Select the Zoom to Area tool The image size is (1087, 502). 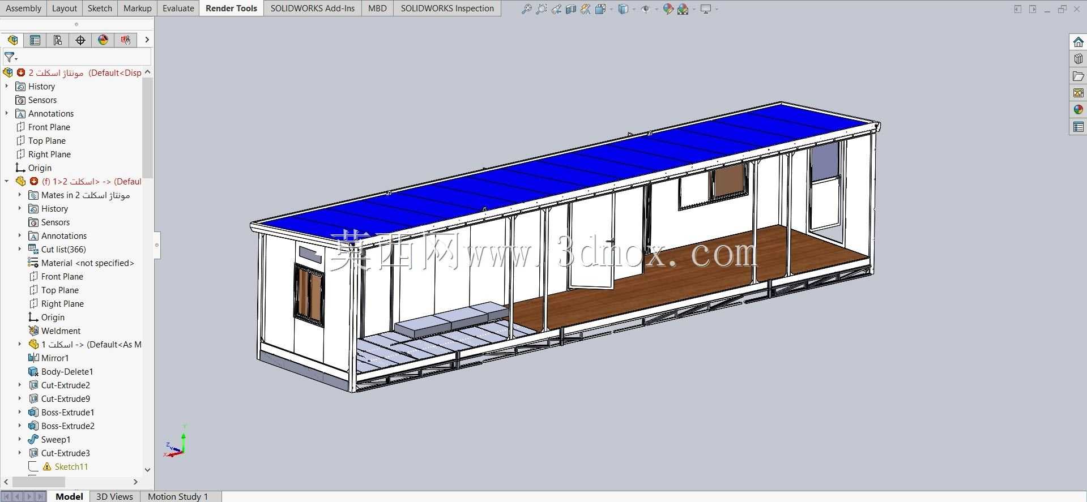542,9
